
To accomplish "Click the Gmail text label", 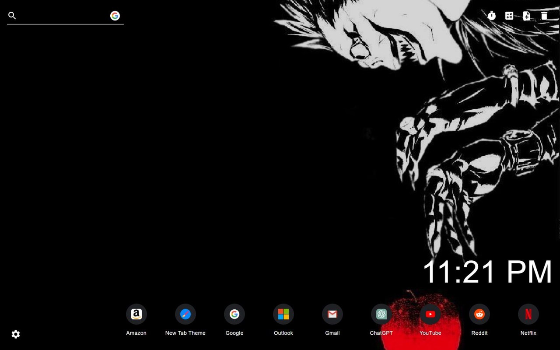I will (332, 333).
